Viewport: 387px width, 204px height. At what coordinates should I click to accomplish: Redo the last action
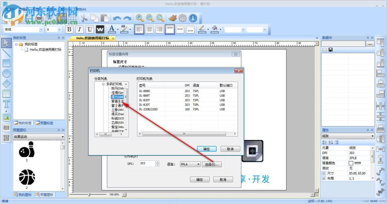point(127,18)
